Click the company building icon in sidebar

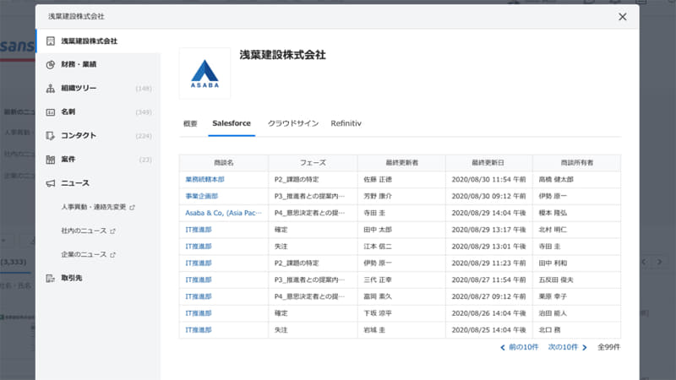pyautogui.click(x=51, y=41)
